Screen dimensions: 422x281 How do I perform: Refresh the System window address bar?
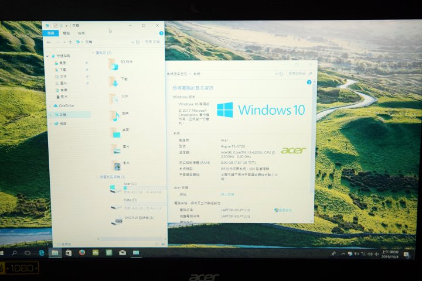click(281, 74)
